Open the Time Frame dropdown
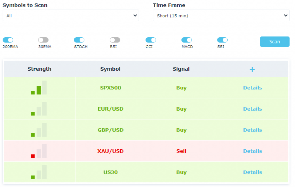Image resolution: width=295 pixels, height=187 pixels. point(221,16)
